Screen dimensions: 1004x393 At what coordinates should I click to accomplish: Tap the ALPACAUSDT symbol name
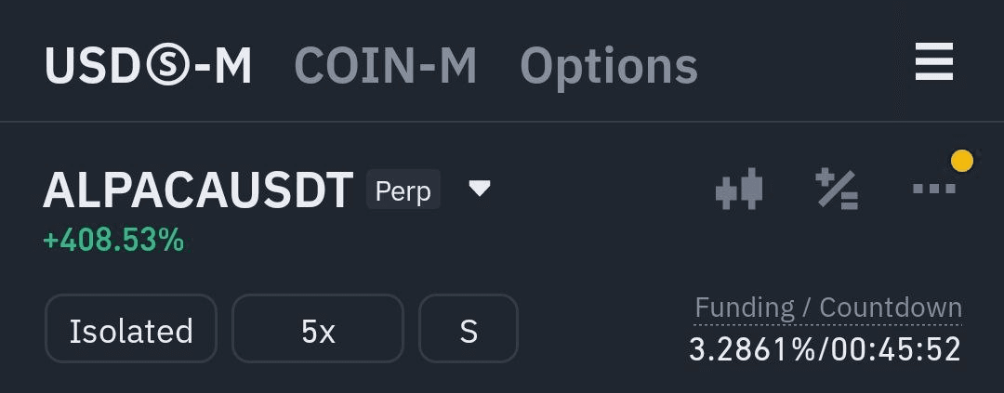coord(198,190)
